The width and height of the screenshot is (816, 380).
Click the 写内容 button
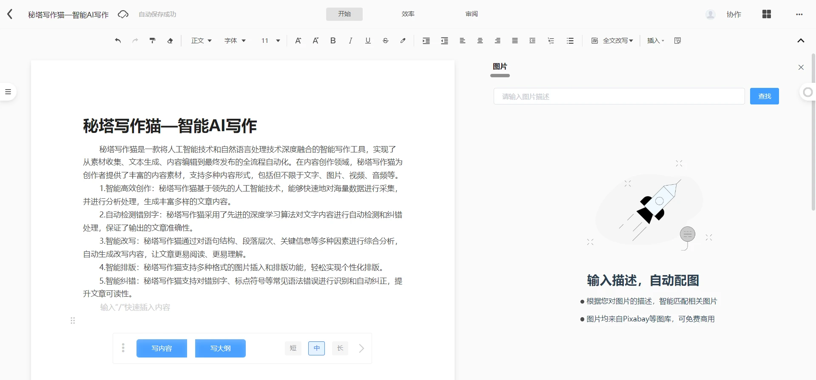coord(162,348)
